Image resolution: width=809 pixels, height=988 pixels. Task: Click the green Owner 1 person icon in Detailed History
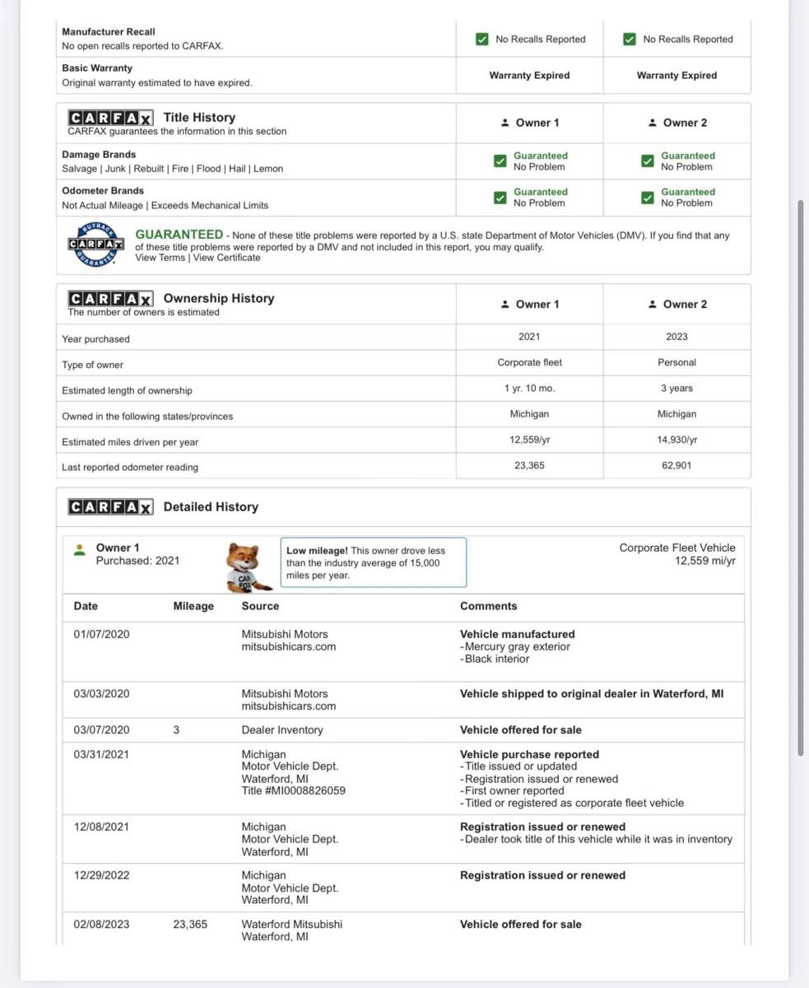click(x=80, y=550)
